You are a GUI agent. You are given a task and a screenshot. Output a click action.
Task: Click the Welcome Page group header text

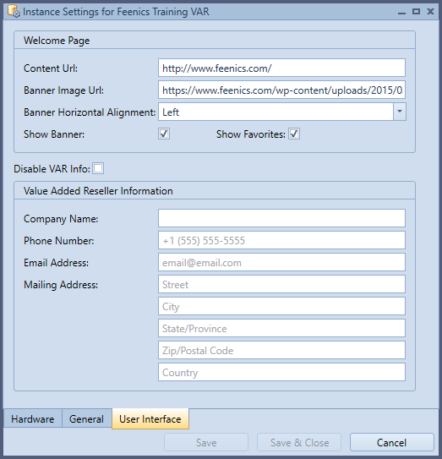click(x=57, y=41)
